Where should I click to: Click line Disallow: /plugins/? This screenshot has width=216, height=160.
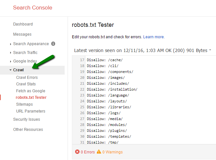tap(107, 131)
